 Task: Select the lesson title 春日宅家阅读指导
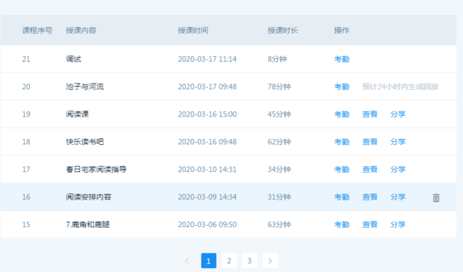(x=96, y=169)
